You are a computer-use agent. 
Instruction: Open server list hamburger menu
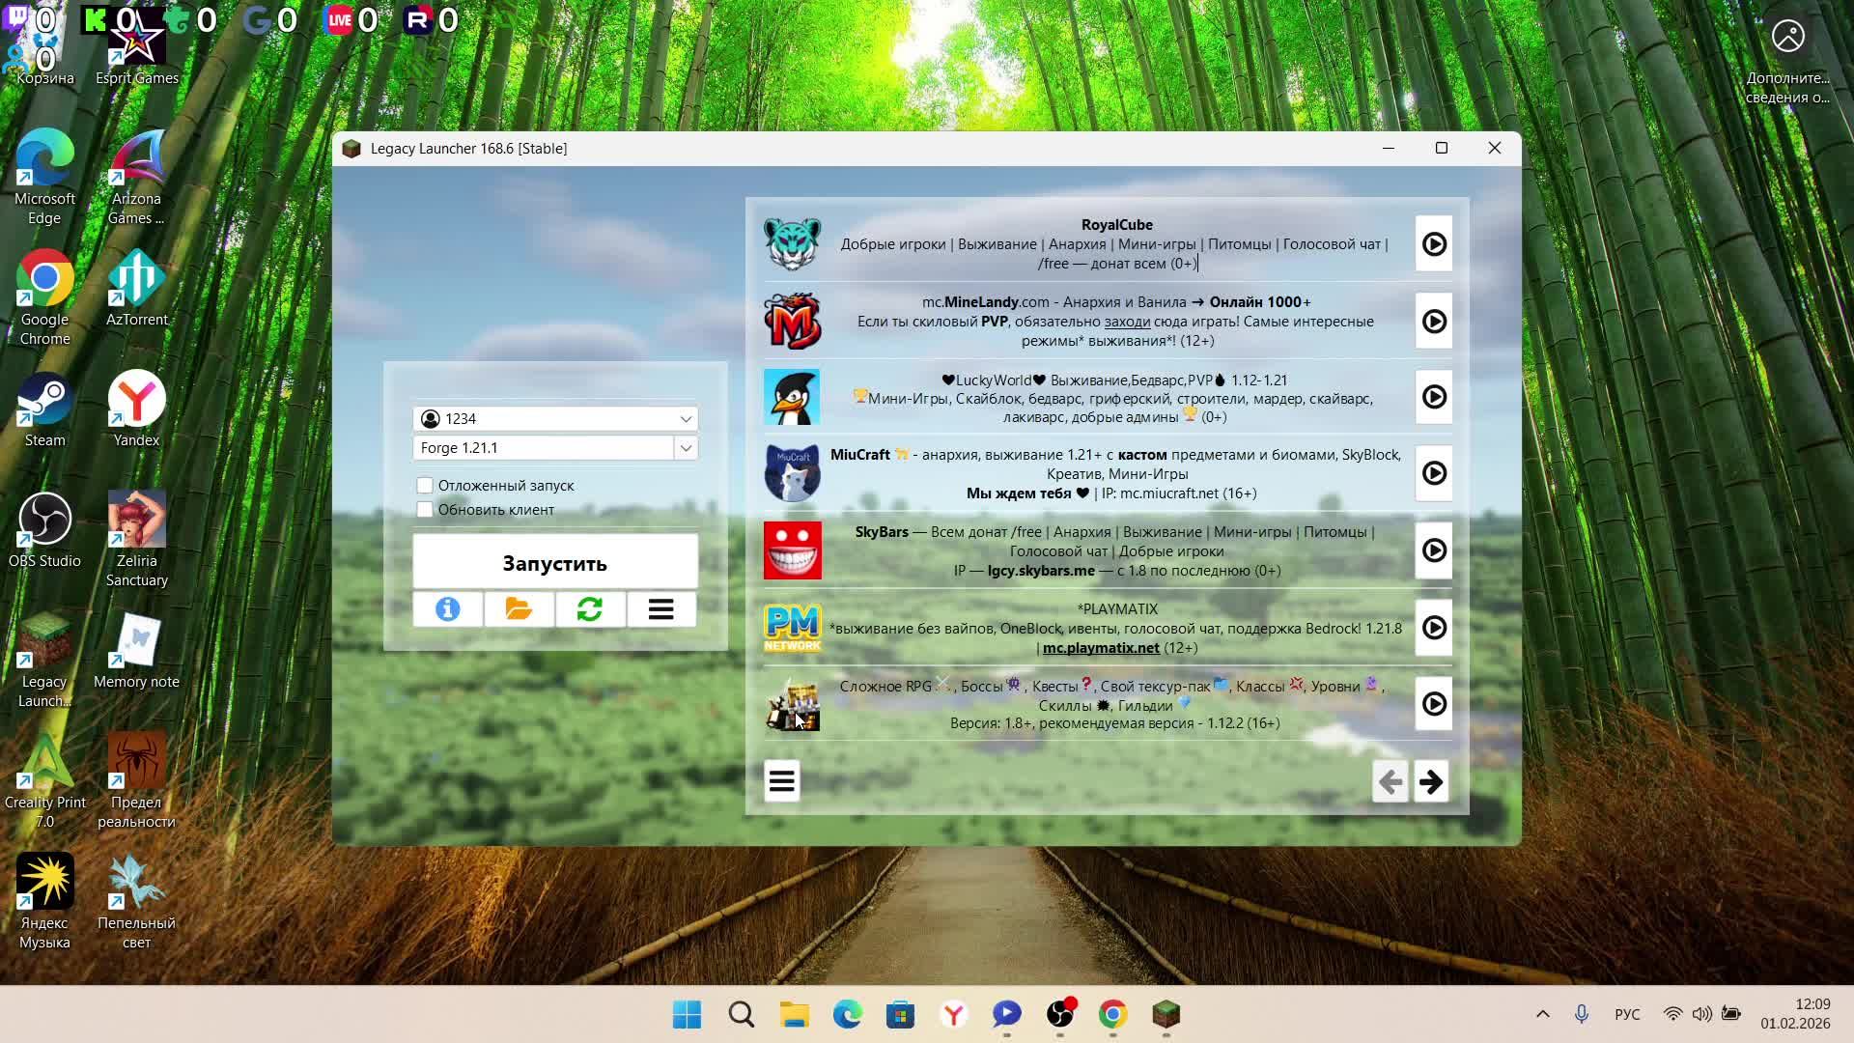coord(782,781)
